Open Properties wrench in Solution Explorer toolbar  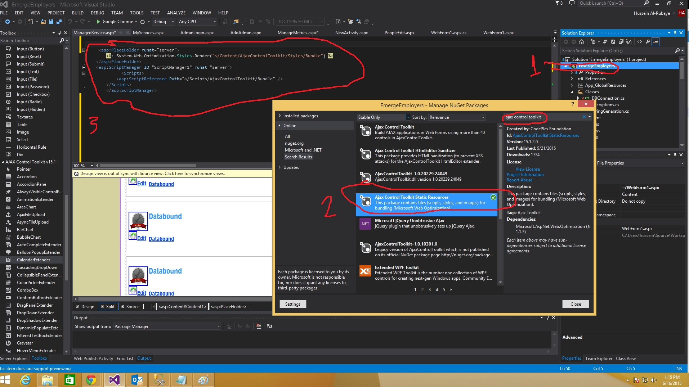(648, 42)
